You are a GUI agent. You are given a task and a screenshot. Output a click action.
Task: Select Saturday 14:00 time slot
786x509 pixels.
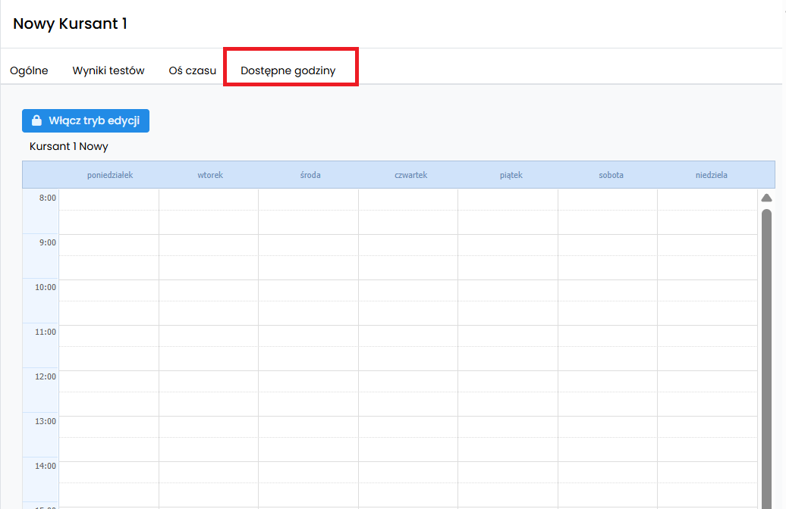[x=607, y=472]
